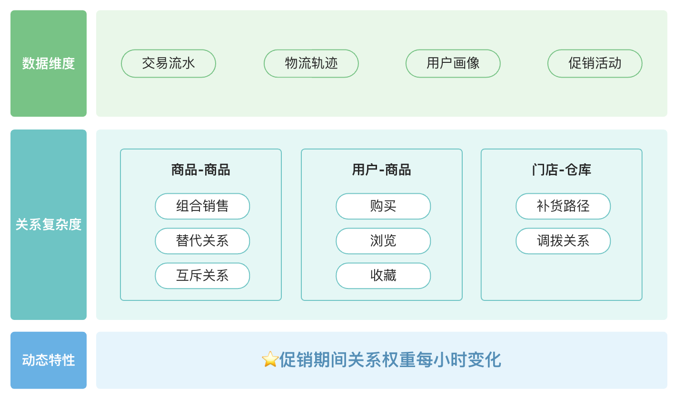Screen dimensions: 675x398
Task: Select the 数据维度 green label block
Action: (x=49, y=63)
